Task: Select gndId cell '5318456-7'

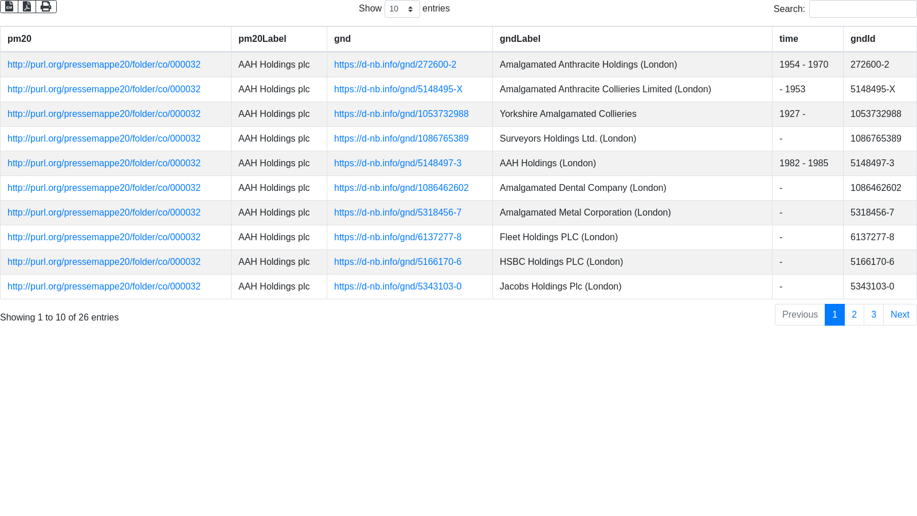Action: (880, 213)
